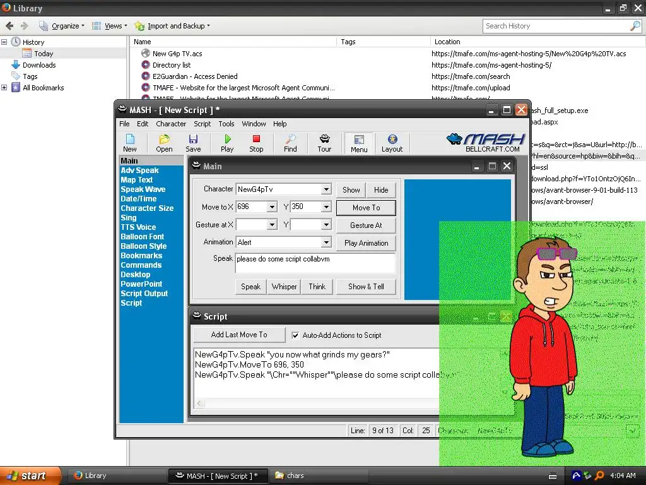646x485 pixels.
Task: Click the Speak text input field
Action: point(315,263)
